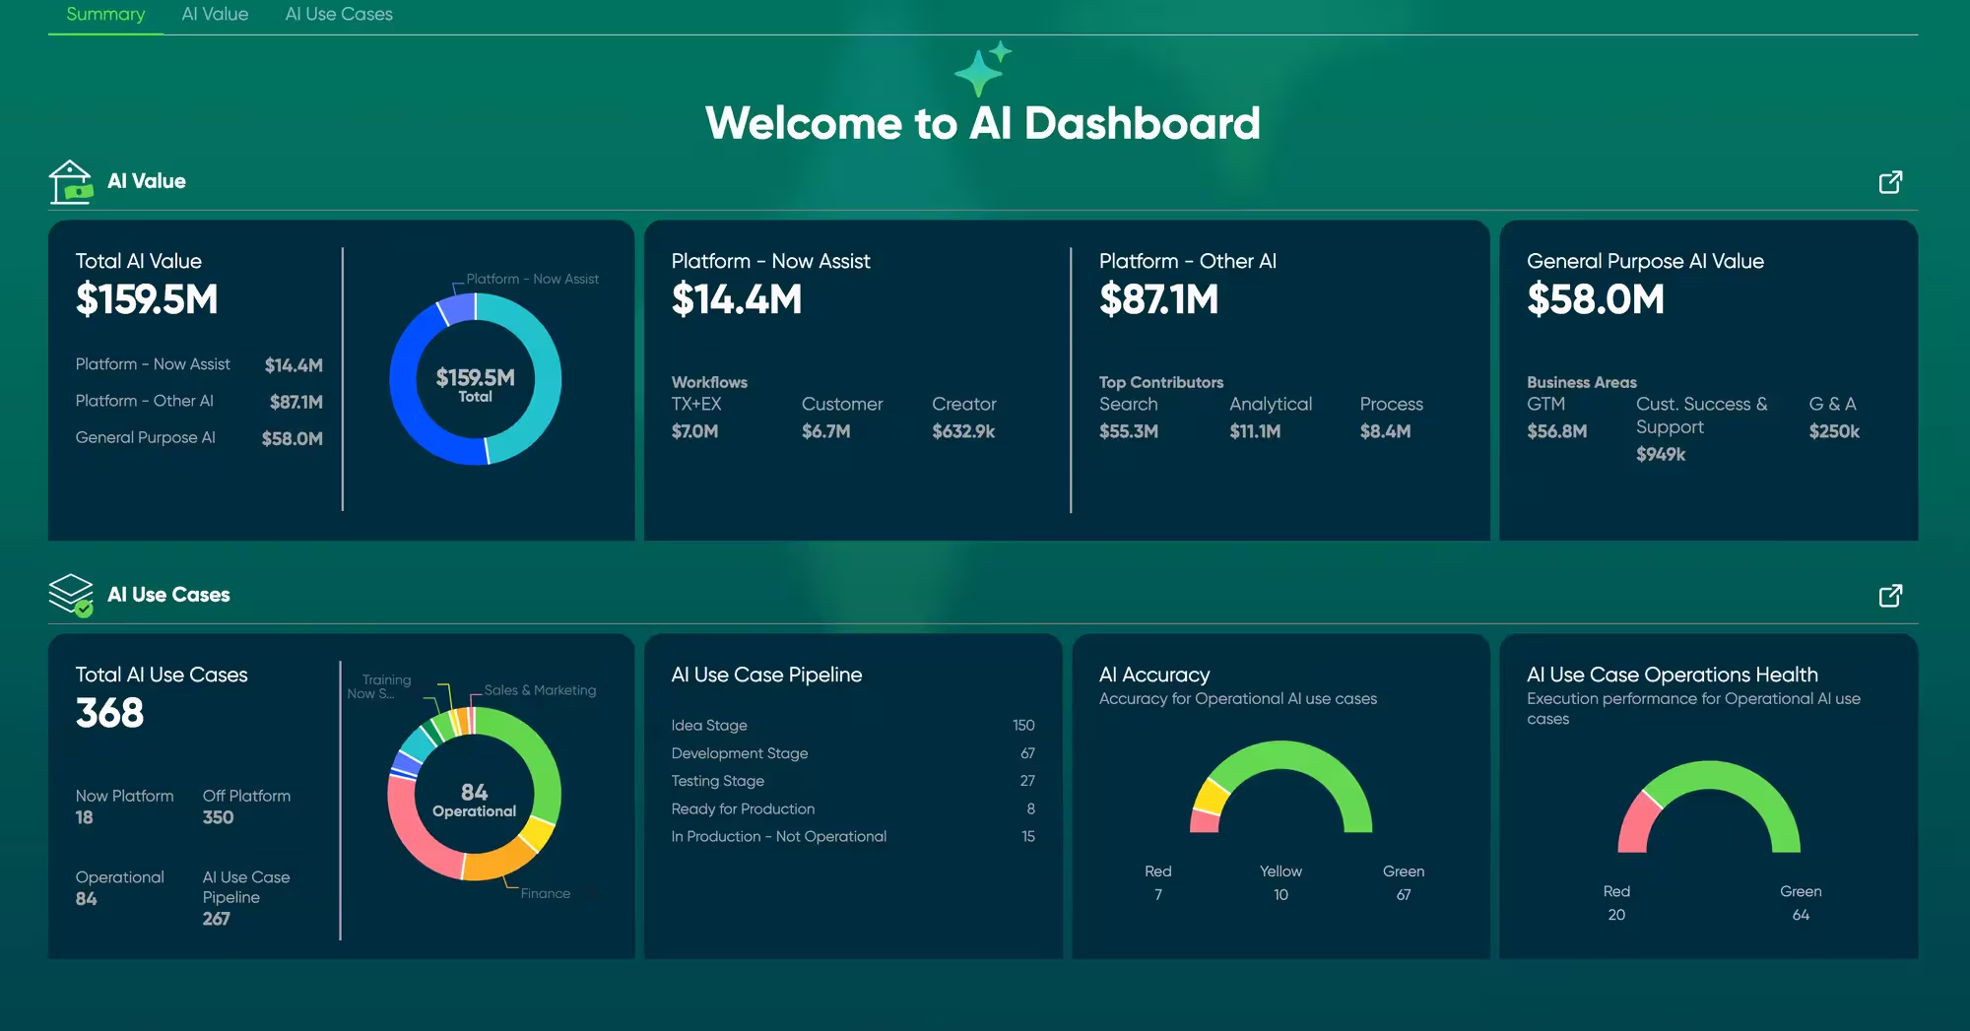The image size is (1970, 1031).
Task: Select the Summary tab
Action: tap(105, 15)
